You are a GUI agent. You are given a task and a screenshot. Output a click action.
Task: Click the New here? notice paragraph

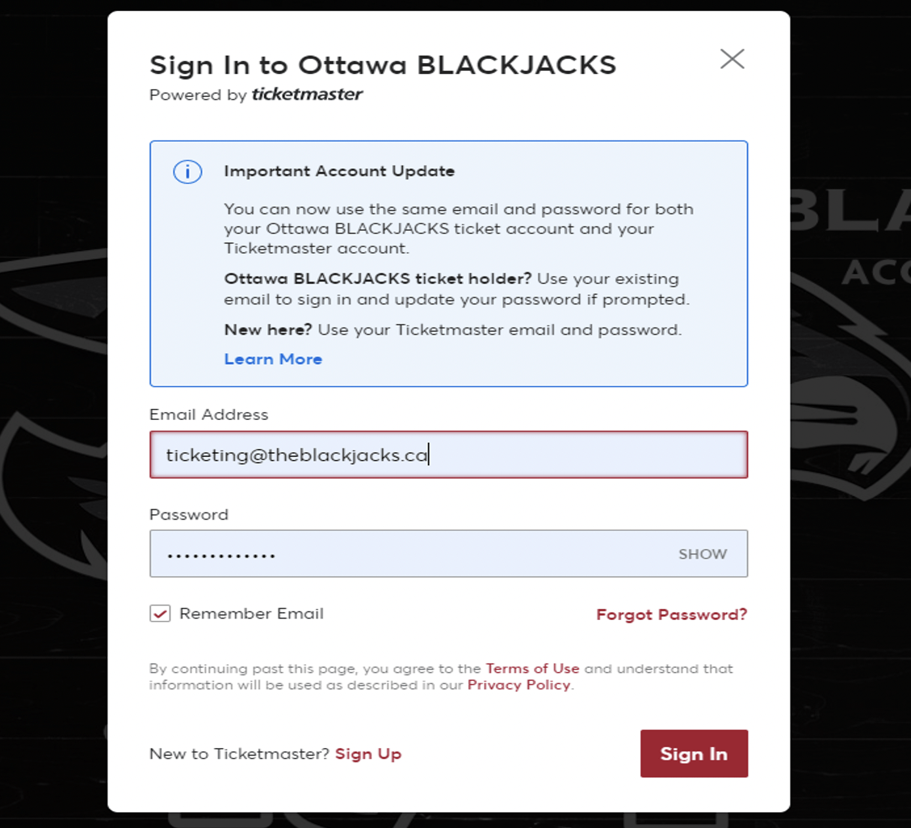click(453, 329)
